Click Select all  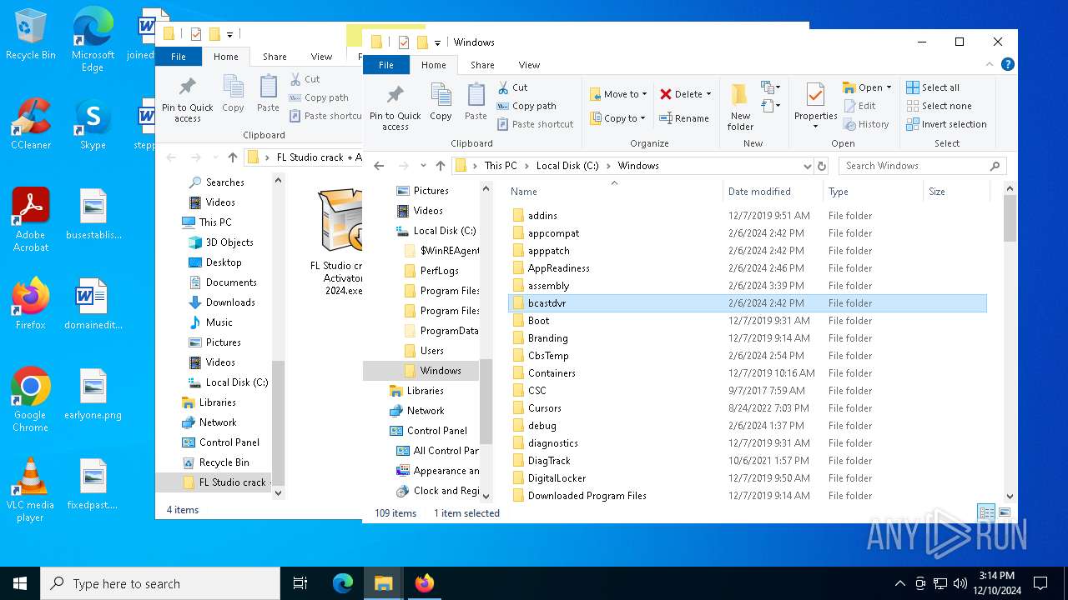(933, 87)
